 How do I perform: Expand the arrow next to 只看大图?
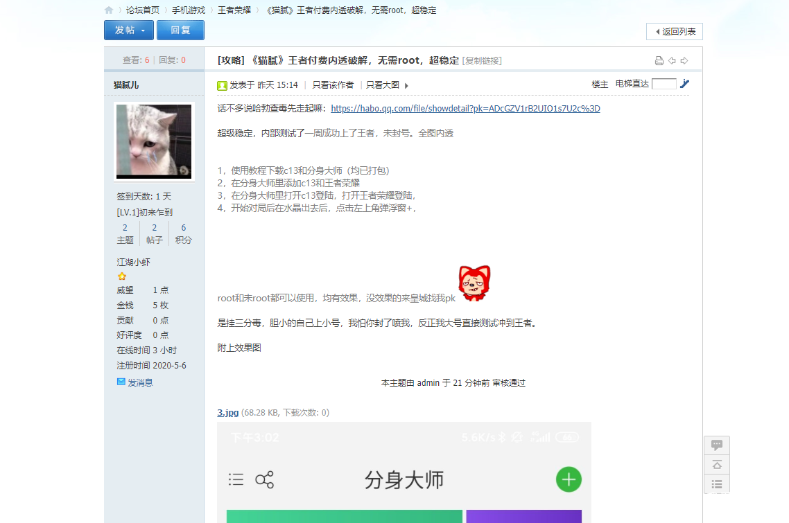(x=406, y=85)
